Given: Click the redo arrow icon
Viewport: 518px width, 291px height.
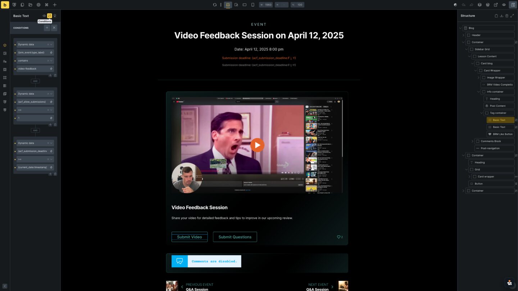Looking at the screenshot, I should [x=472, y=5].
